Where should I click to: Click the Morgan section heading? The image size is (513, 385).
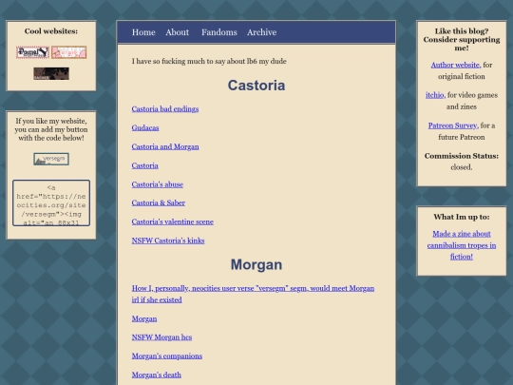point(256,264)
